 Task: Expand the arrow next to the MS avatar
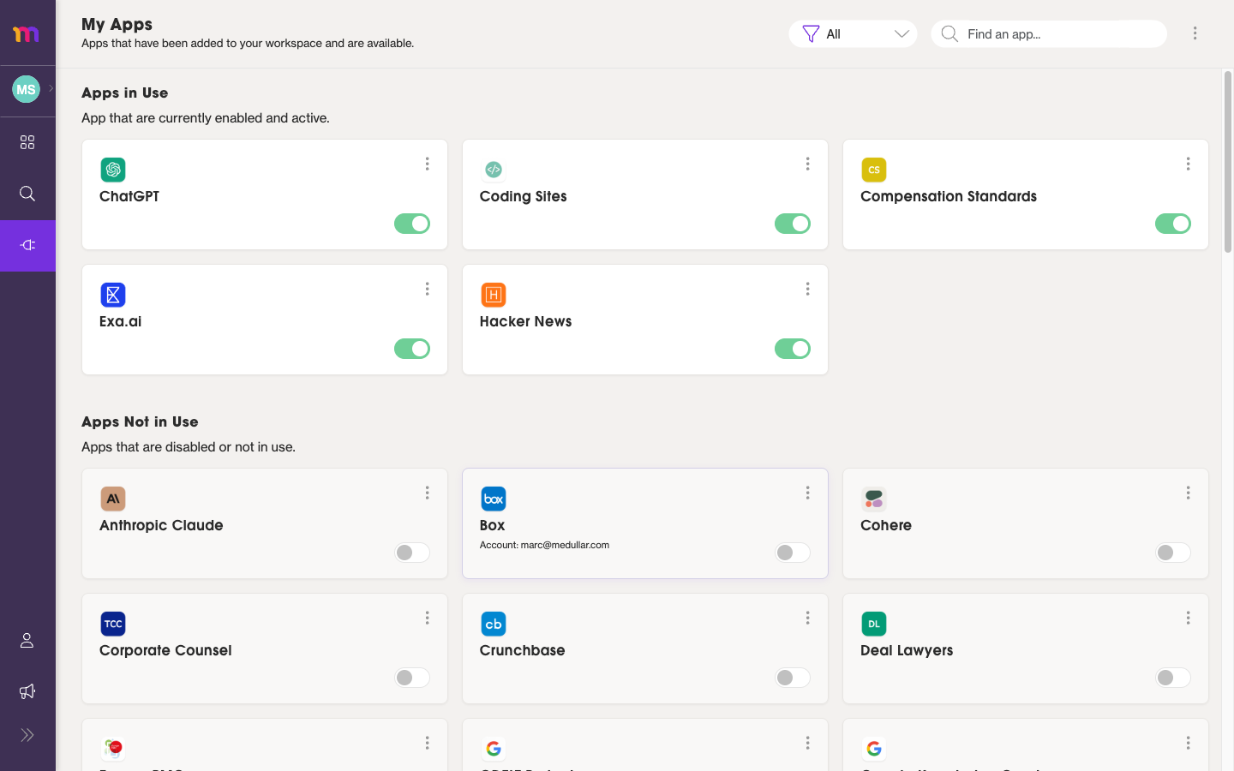(51, 88)
